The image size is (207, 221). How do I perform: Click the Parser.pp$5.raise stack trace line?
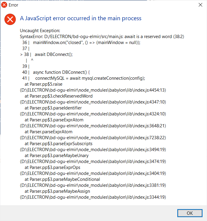(44, 84)
